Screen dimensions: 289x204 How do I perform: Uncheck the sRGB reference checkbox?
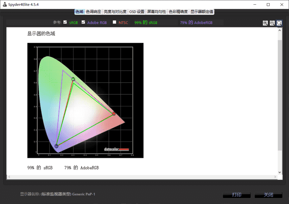click(65, 22)
